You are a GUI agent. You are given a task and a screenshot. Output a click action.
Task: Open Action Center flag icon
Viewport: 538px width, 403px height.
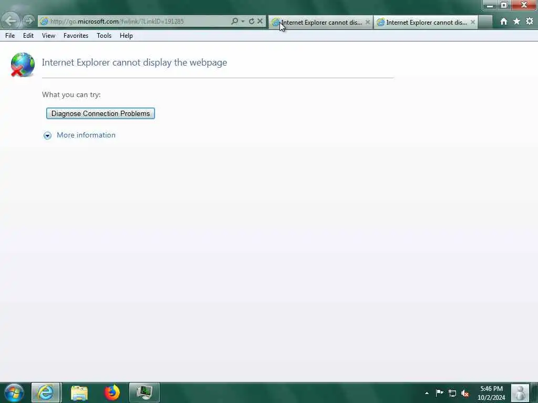tap(440, 393)
